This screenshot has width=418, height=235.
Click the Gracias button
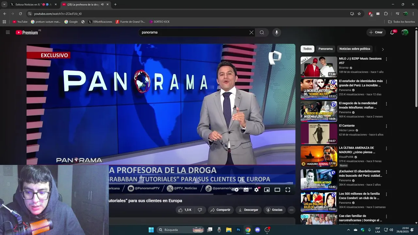(274, 210)
